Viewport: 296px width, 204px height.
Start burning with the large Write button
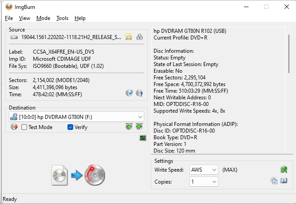click(x=78, y=175)
